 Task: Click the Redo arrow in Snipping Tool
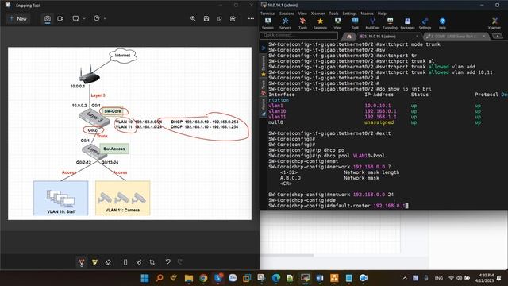pyautogui.click(x=180, y=261)
